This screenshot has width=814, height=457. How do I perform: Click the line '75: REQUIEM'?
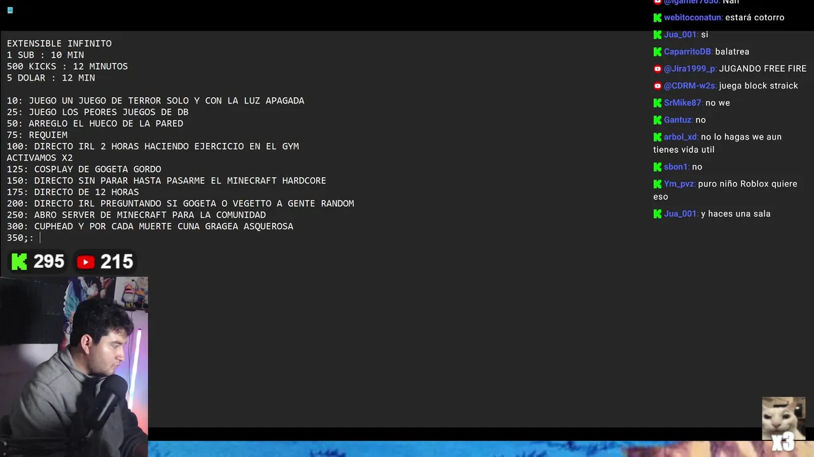click(37, 135)
